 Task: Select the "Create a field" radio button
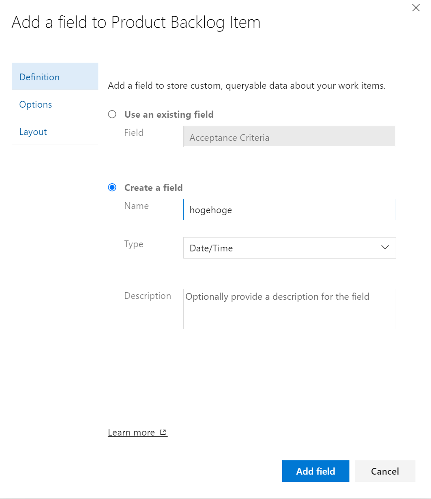[x=112, y=187]
